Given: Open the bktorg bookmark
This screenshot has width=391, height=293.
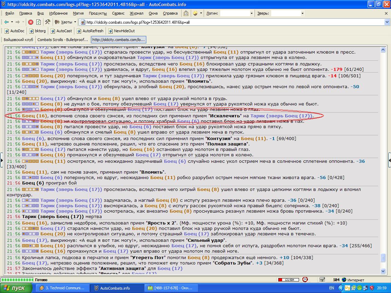Looking at the screenshot, I should pyautogui.click(x=38, y=31).
